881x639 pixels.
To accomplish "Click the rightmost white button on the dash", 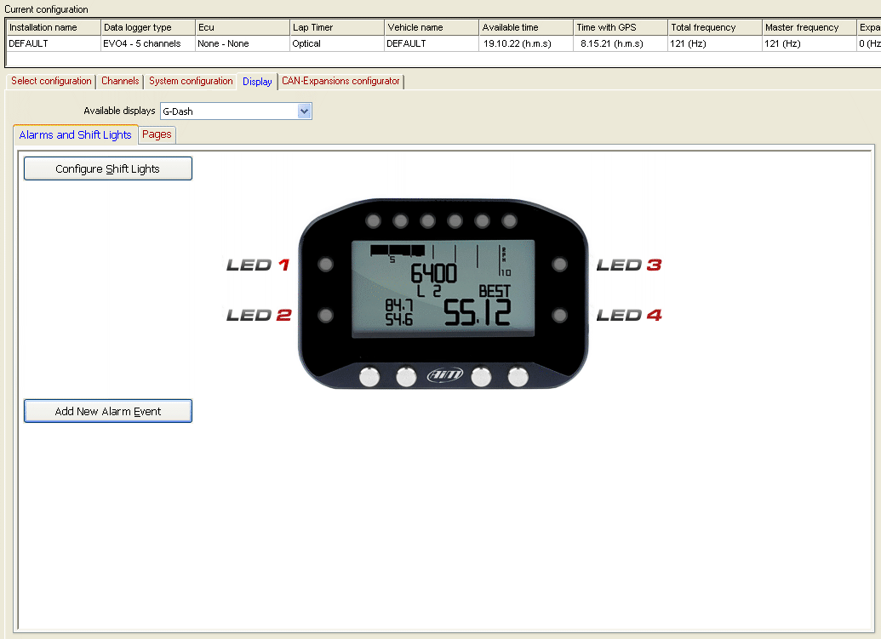I will (518, 377).
